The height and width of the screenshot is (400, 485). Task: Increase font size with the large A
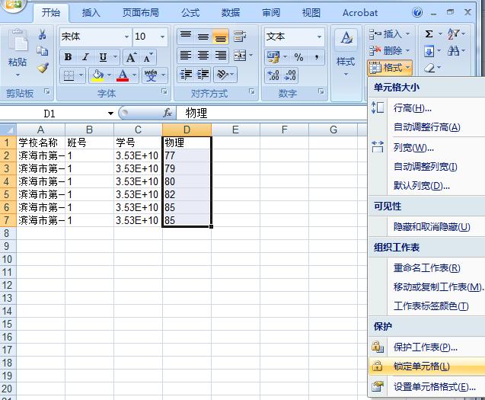pos(131,57)
